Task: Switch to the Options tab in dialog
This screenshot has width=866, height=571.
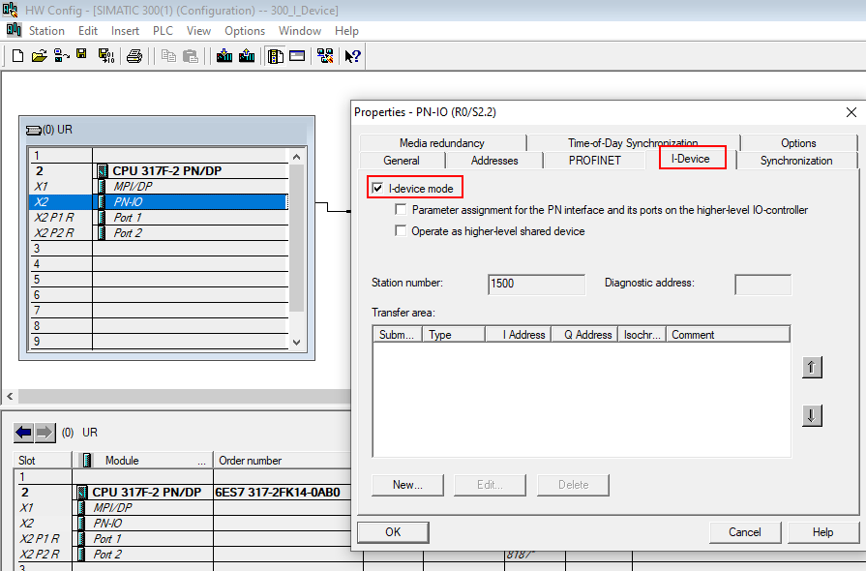Action: (798, 143)
